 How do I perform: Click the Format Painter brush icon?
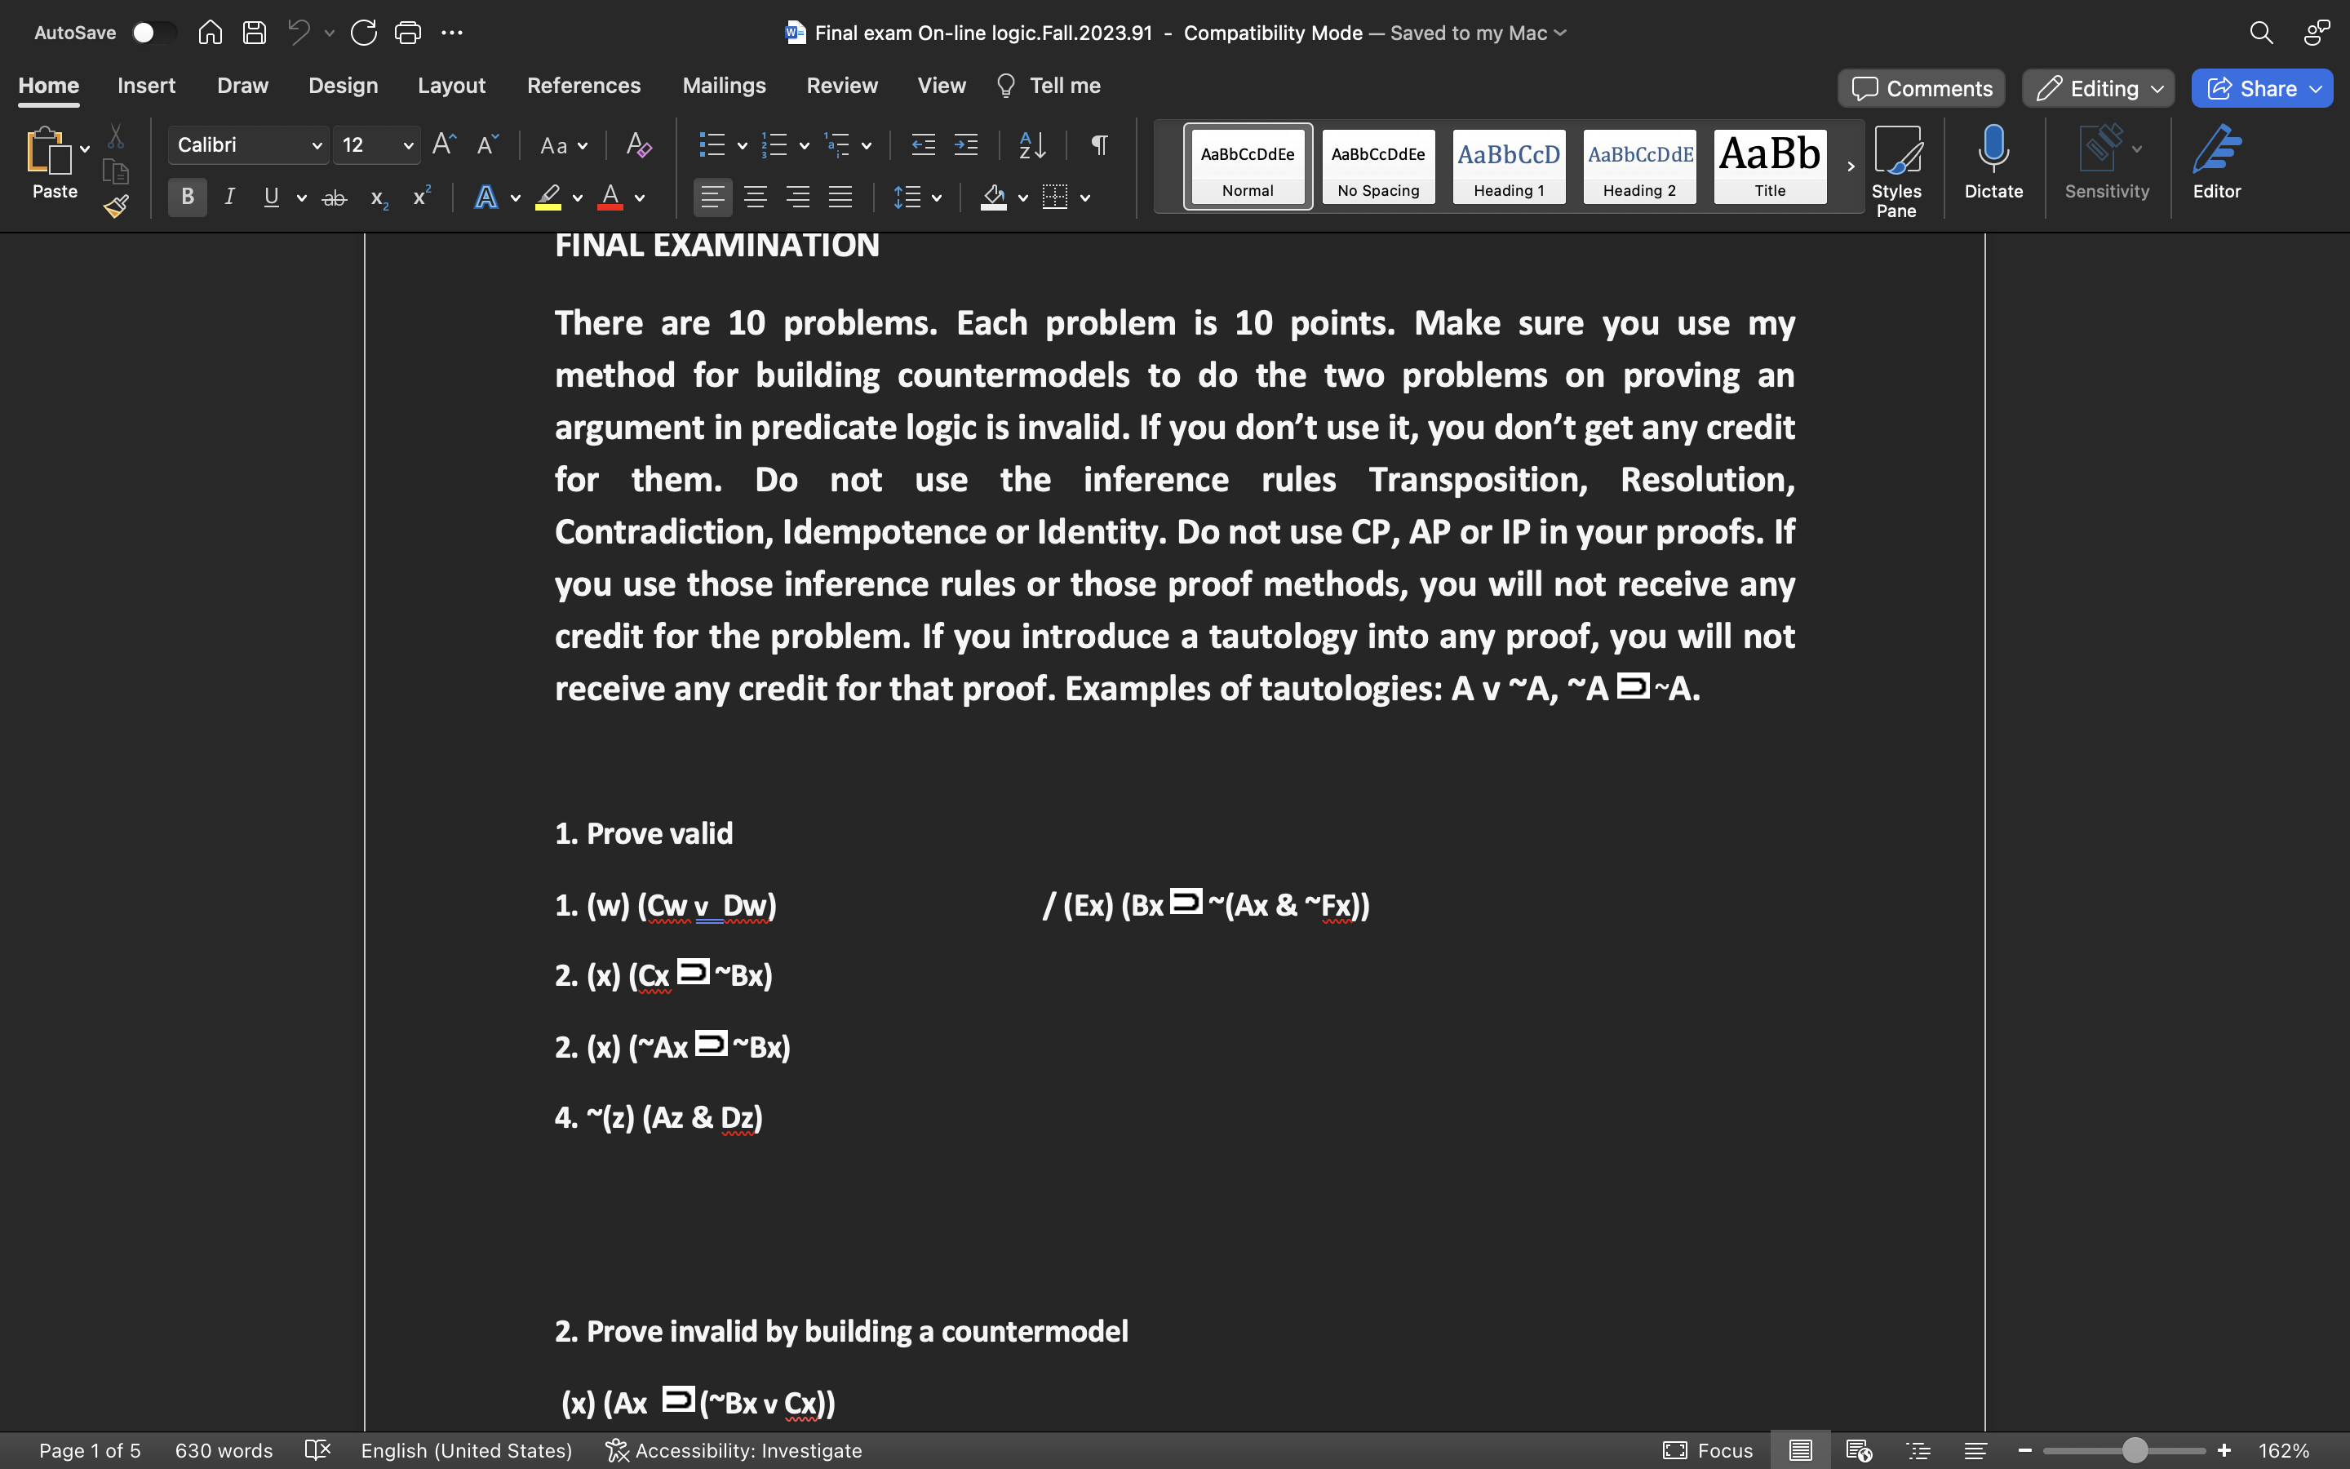pos(117,206)
